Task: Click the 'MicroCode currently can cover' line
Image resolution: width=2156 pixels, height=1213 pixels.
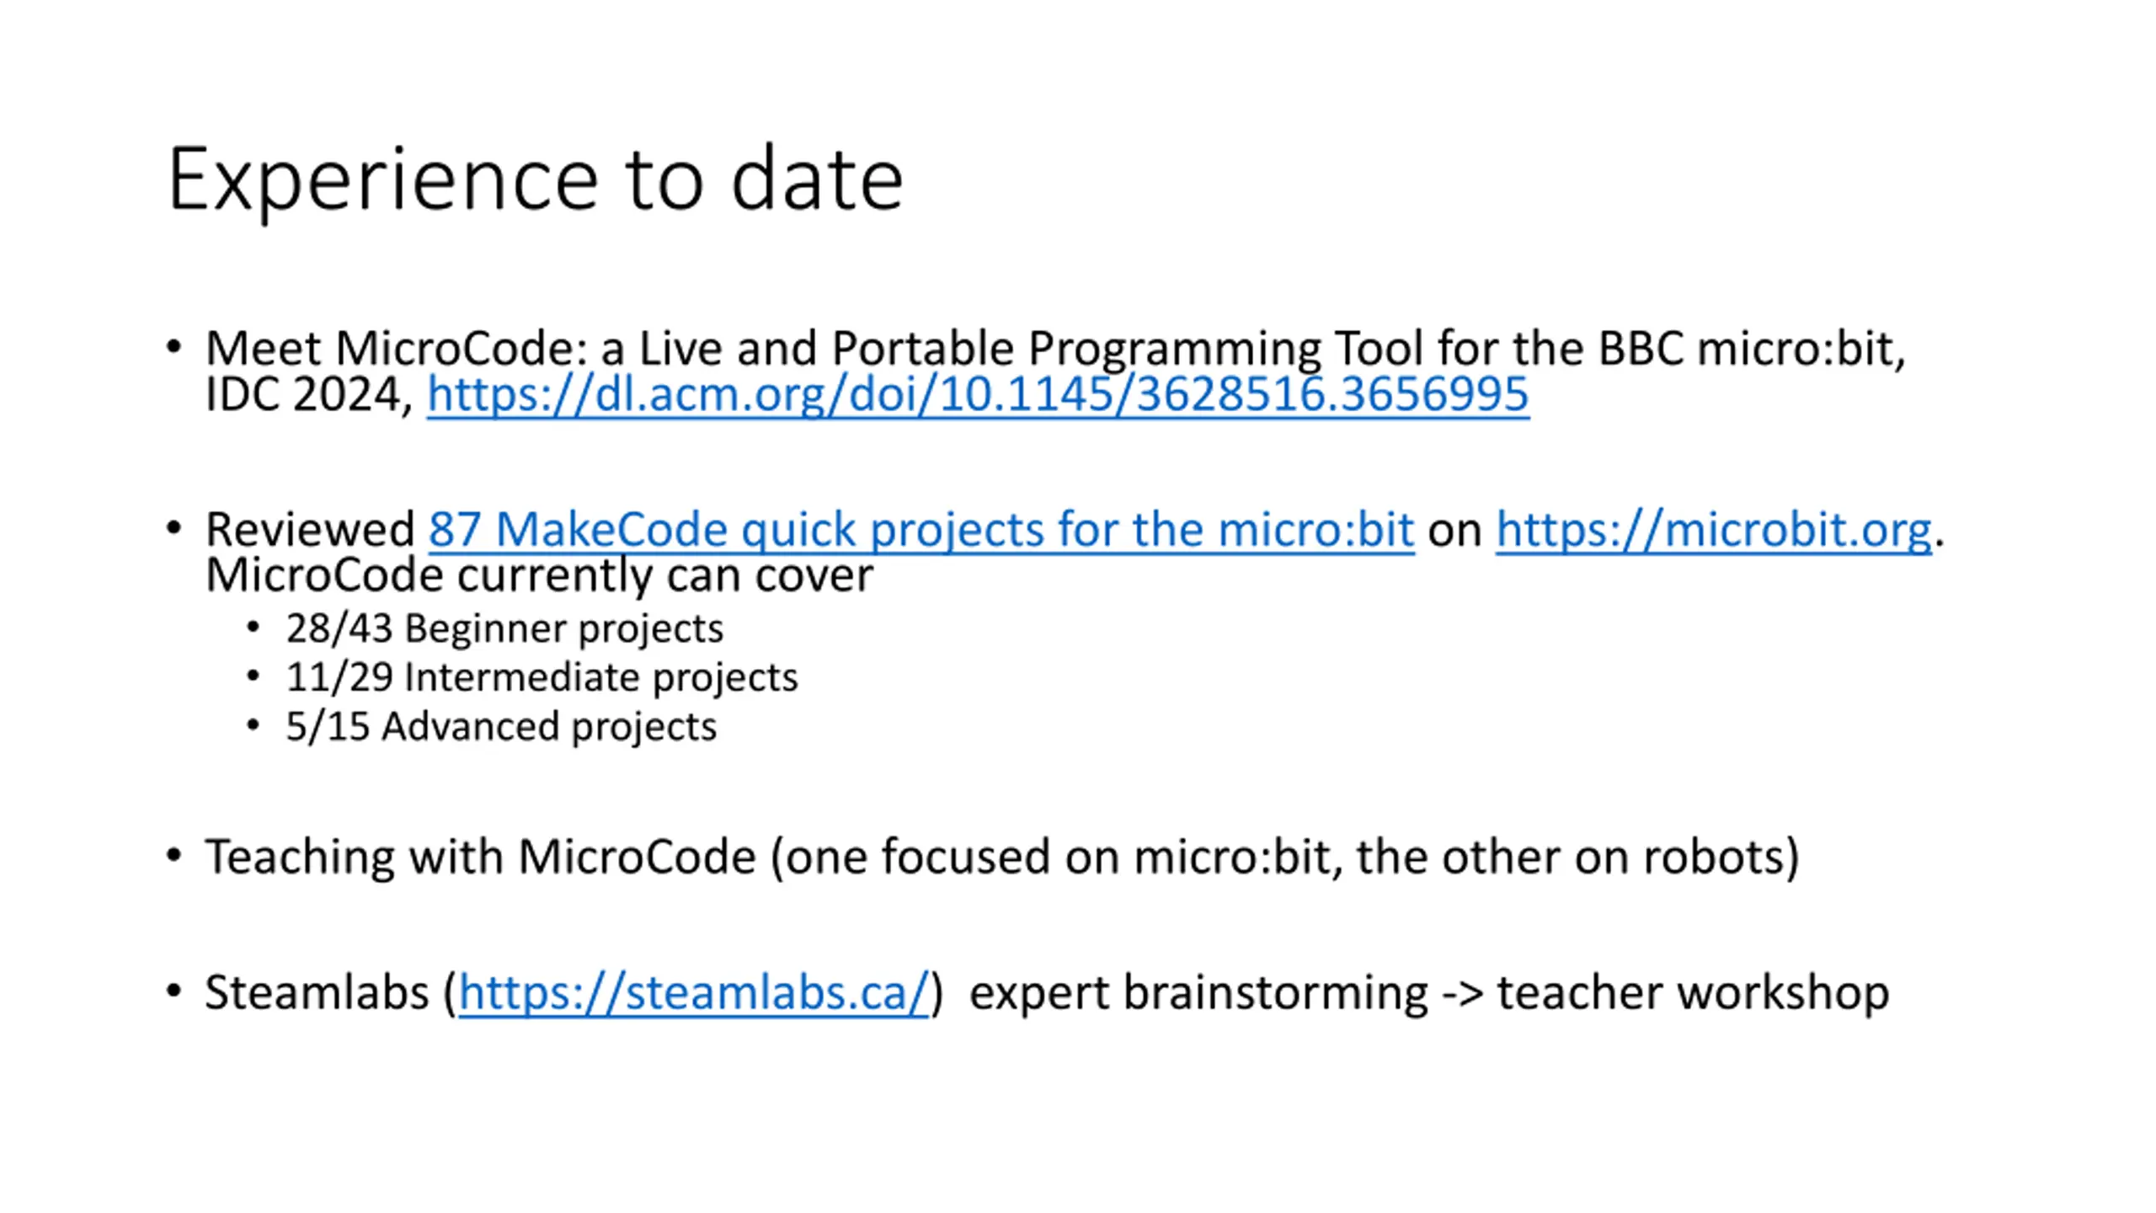Action: [x=539, y=576]
